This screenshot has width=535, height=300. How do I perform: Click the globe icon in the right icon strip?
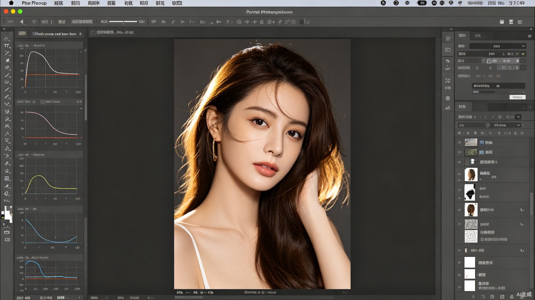tap(448, 98)
